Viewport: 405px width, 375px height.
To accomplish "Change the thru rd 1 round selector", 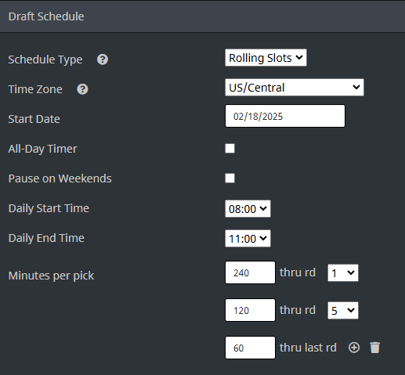I will [x=343, y=273].
